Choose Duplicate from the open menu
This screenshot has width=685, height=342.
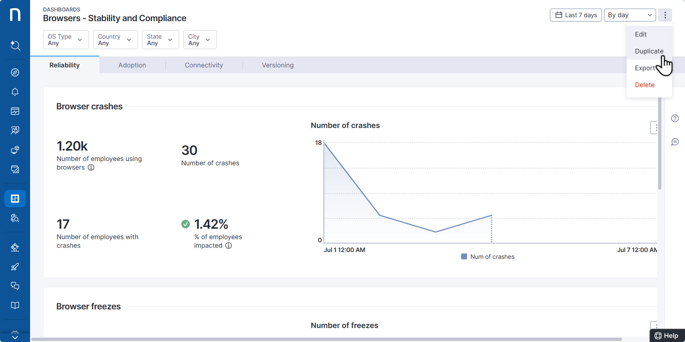[x=649, y=51]
